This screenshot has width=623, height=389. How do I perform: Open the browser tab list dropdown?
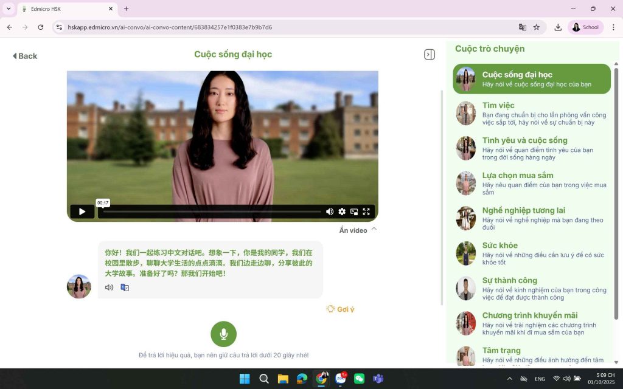(x=9, y=9)
